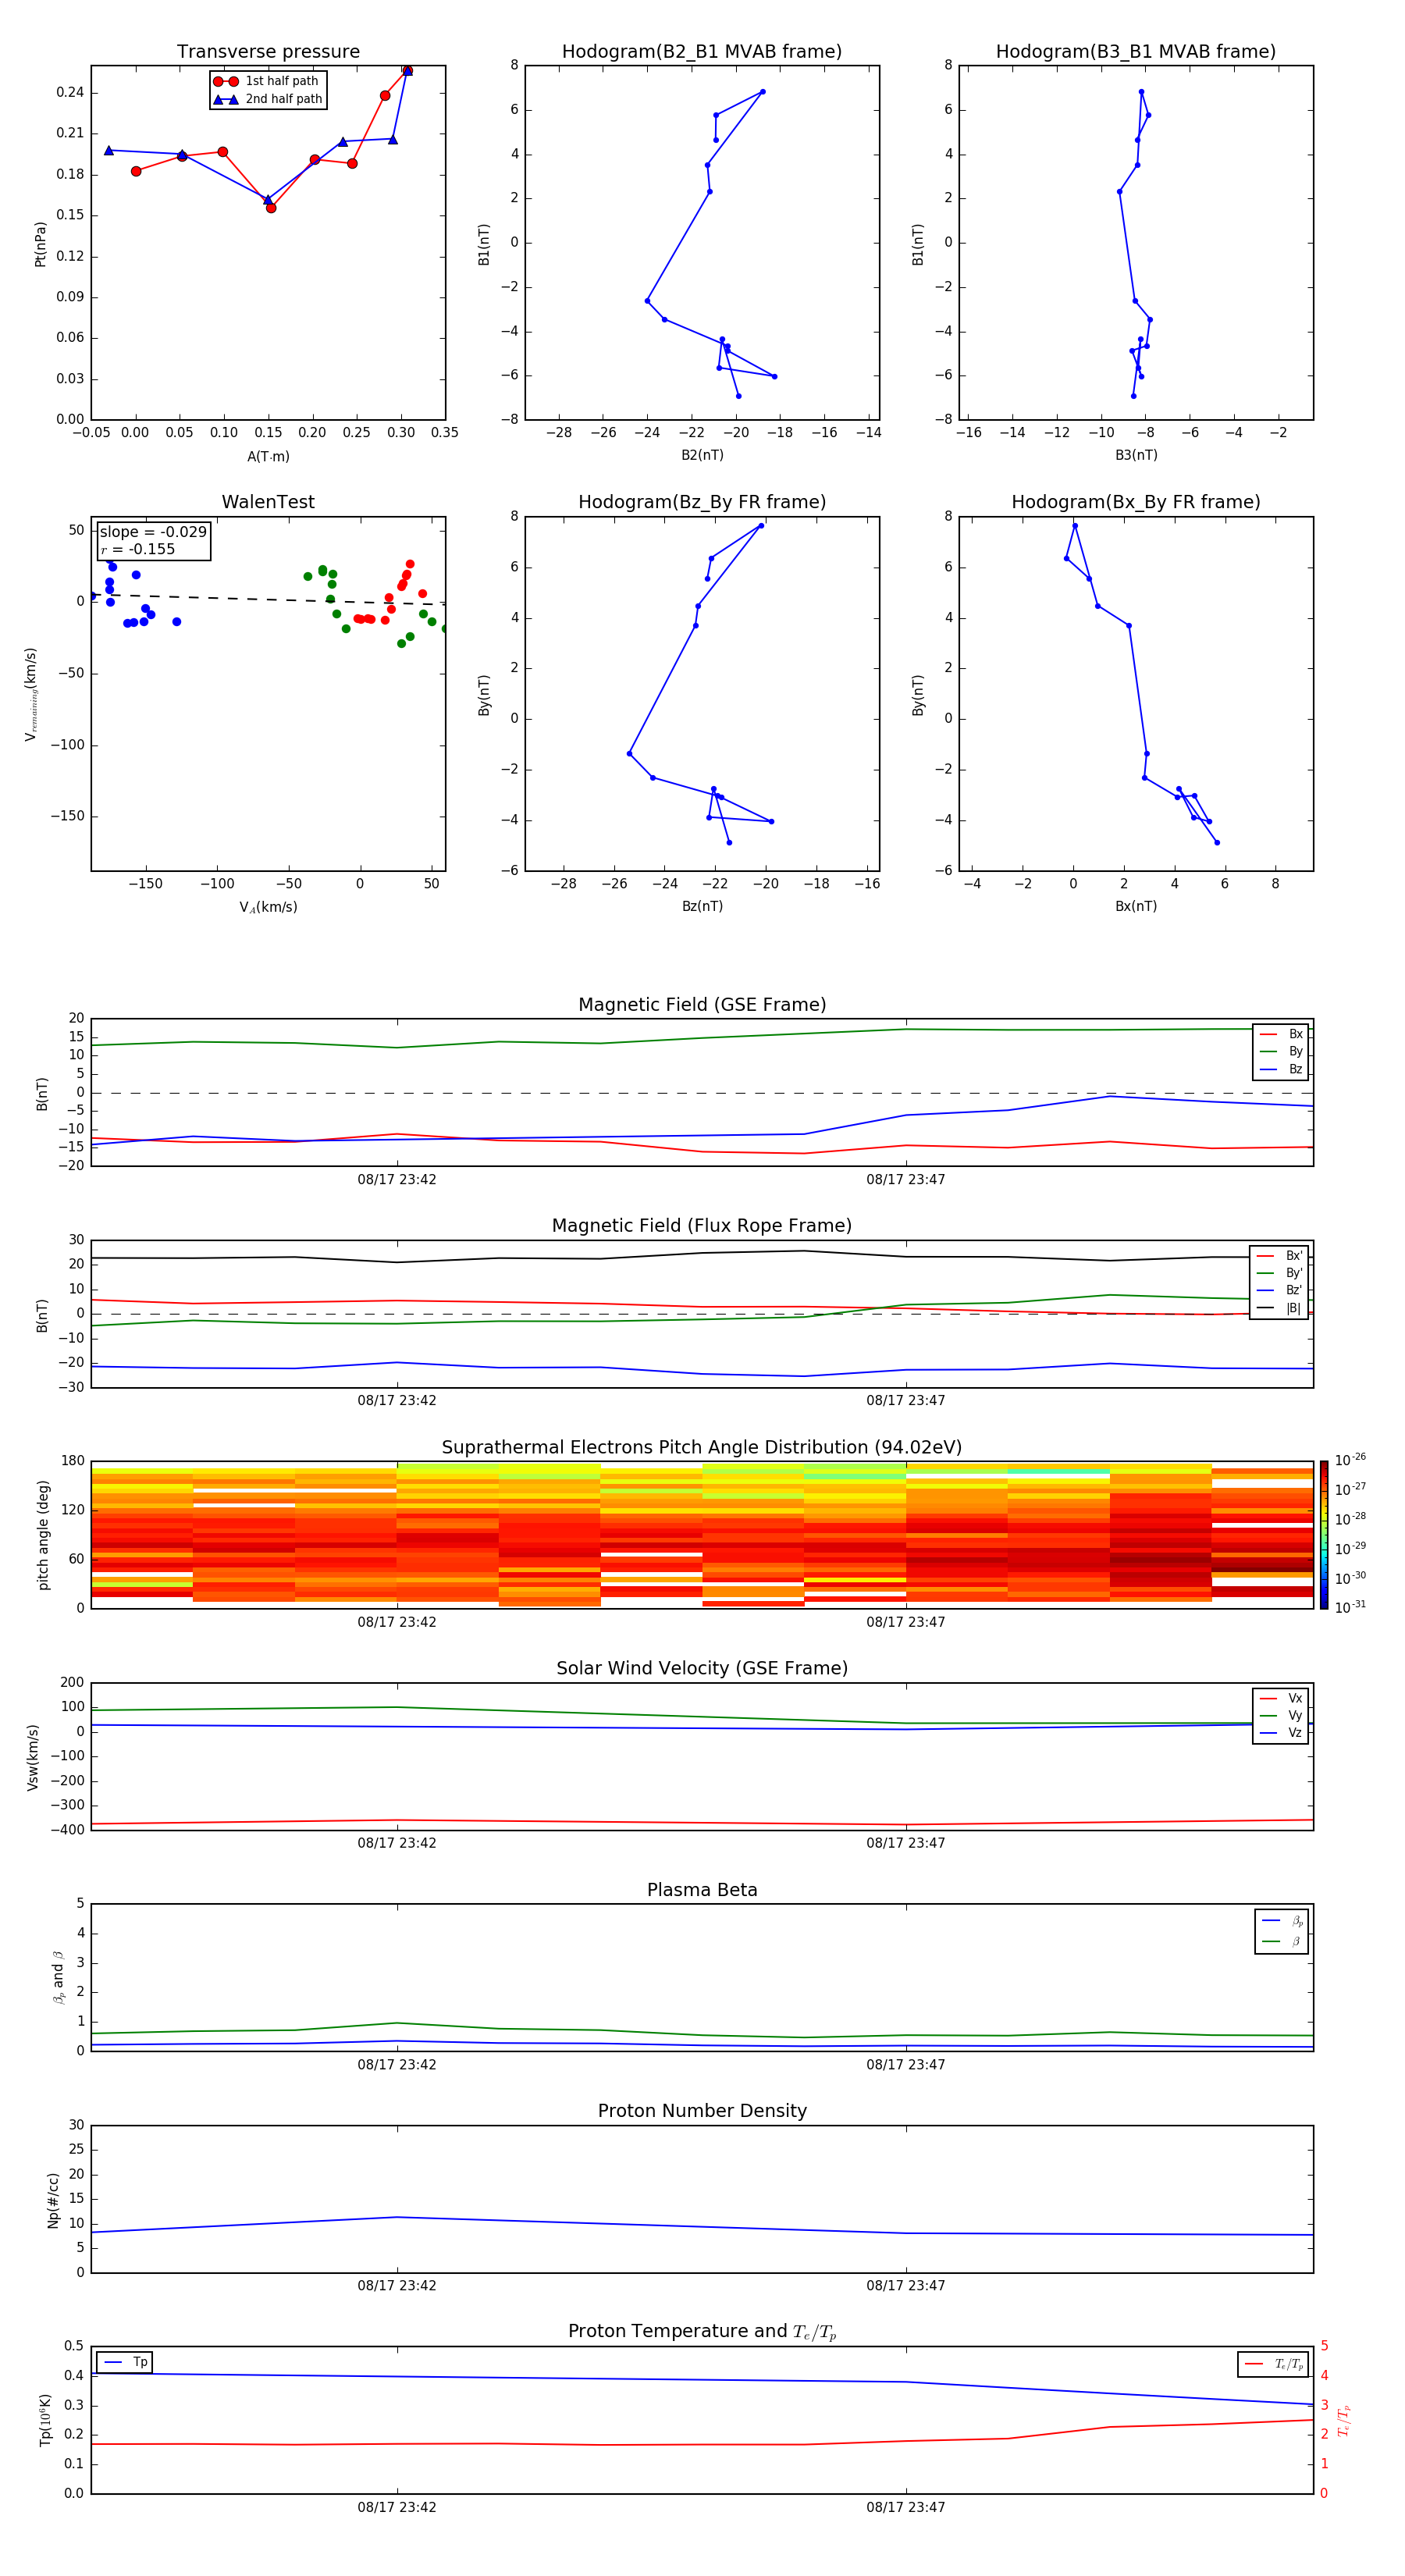This screenshot has height=2576, width=1405.
Task: Select Bx' in the Flux Rope legend
Action: pos(1280,1256)
